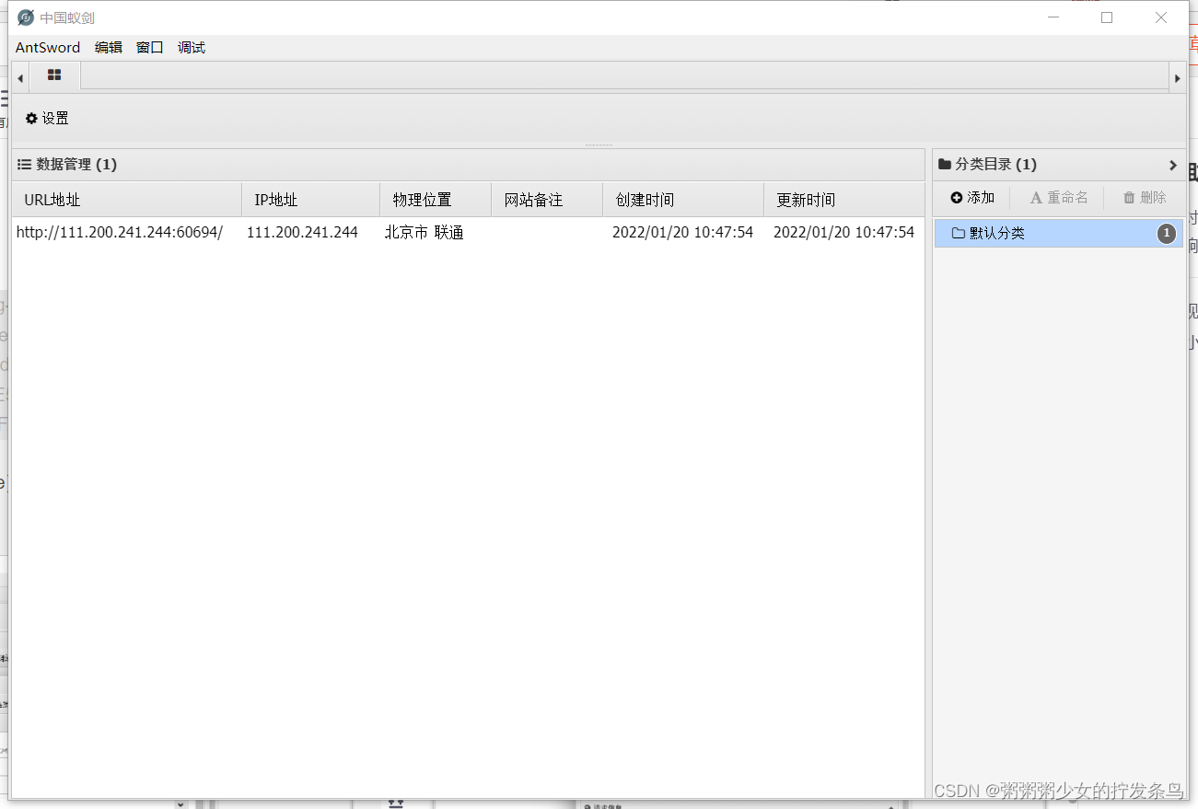Viewport: 1198px width, 809px height.
Task: Sort by IP地址 column header
Action: (x=311, y=200)
